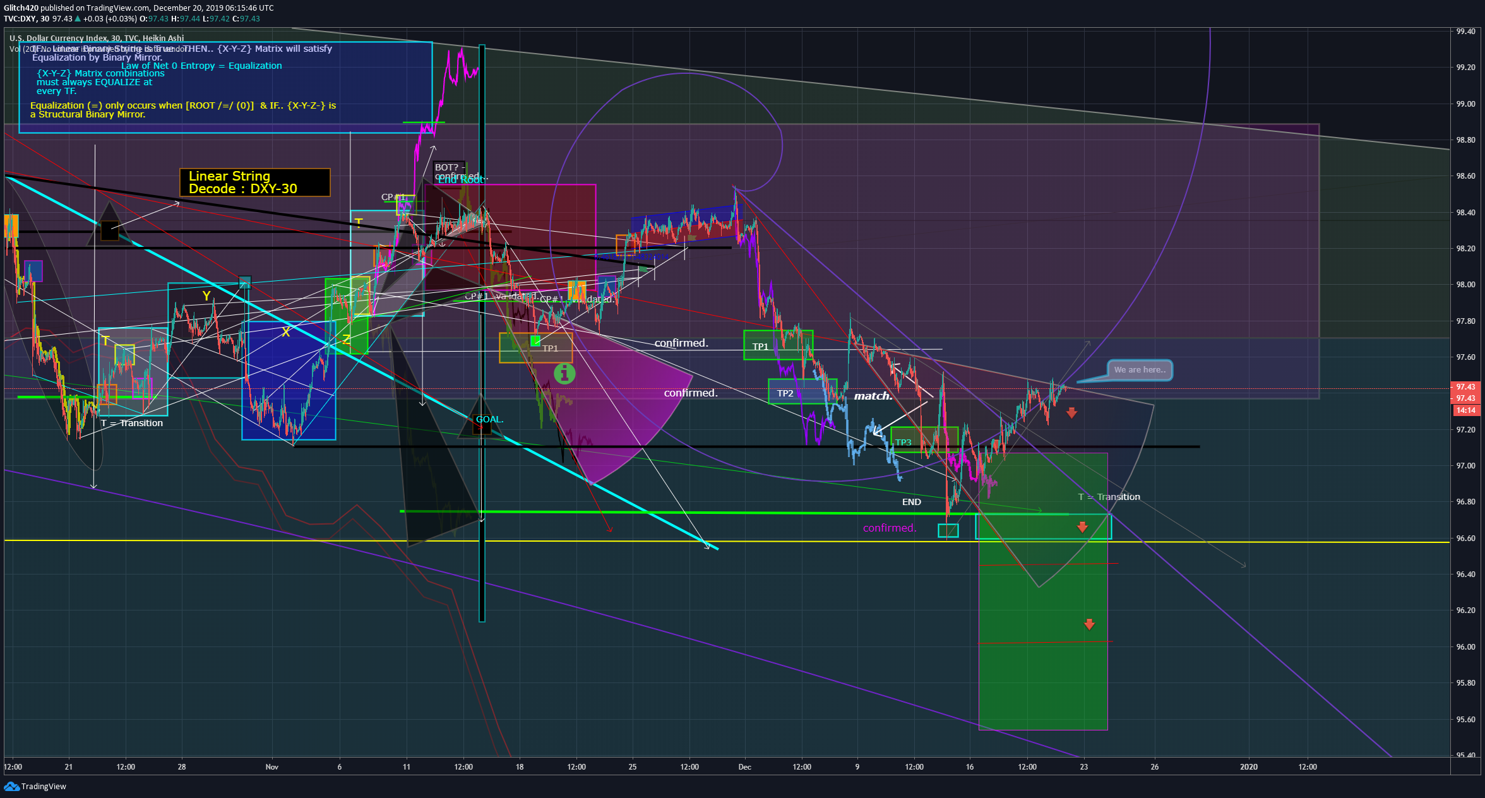Select the magenta 'confirmed.' label
The width and height of the screenshot is (1485, 798).
[890, 528]
